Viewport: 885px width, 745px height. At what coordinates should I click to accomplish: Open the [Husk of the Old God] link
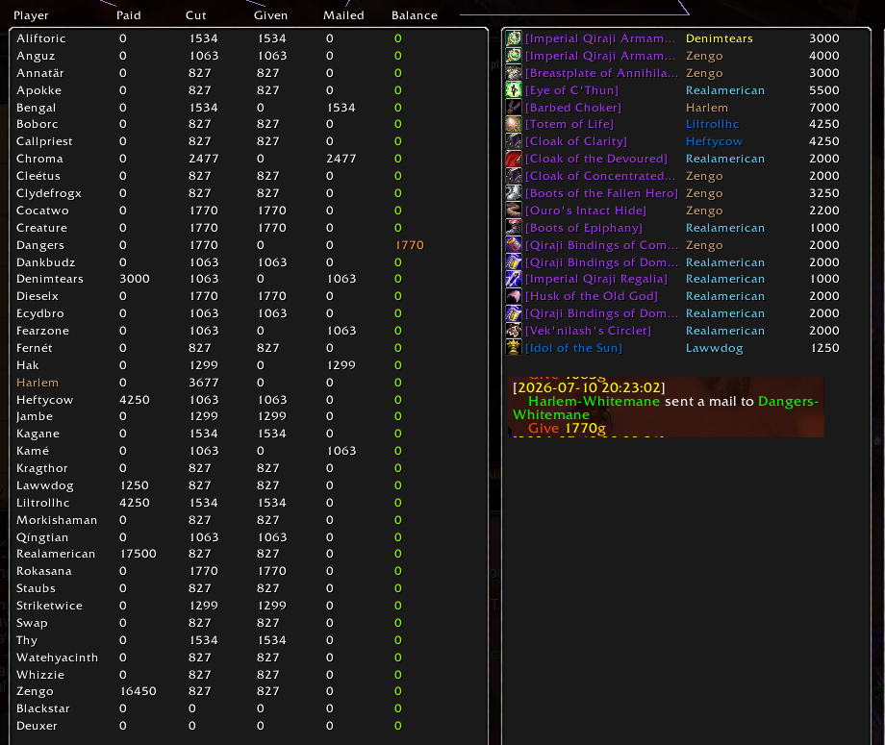click(x=592, y=296)
